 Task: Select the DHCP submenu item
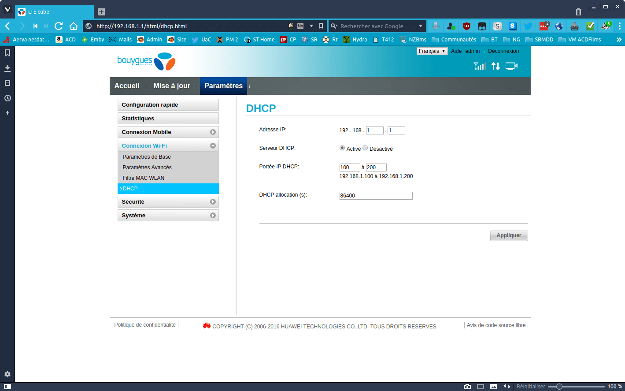(168, 189)
